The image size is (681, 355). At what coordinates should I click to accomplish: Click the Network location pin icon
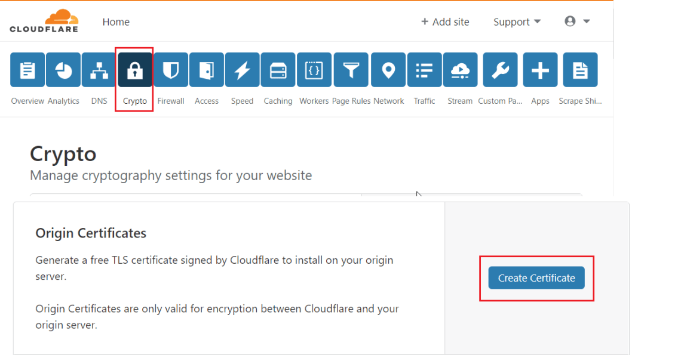[x=388, y=70]
